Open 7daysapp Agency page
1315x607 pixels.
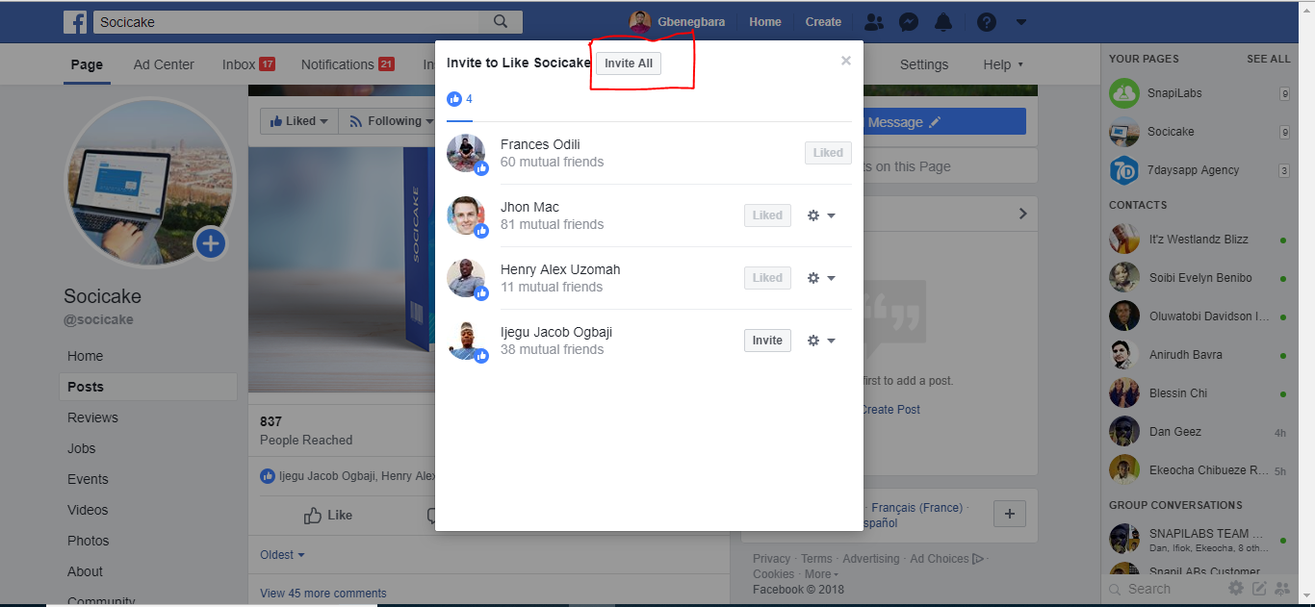[x=1199, y=170]
